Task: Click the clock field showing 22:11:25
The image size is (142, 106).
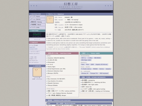Action: coord(37,39)
